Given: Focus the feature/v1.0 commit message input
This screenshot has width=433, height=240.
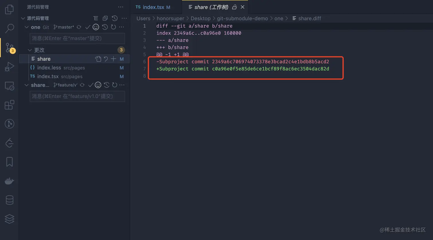Looking at the screenshot, I should click(x=77, y=96).
